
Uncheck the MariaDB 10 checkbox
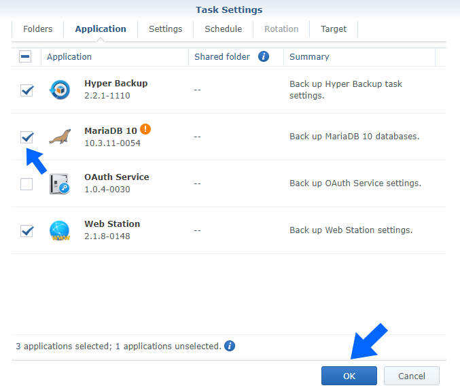[x=26, y=137]
